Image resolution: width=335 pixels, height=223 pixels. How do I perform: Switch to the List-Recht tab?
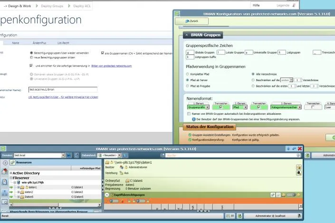pos(63,43)
